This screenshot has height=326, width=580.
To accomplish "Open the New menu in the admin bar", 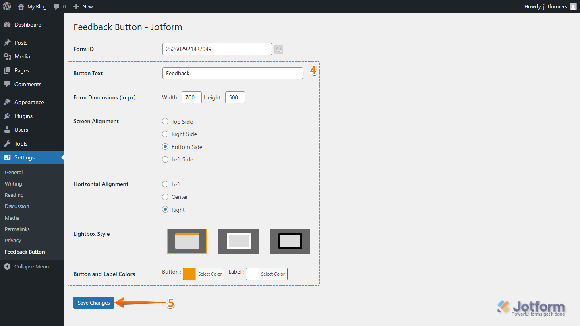I will click(x=83, y=6).
